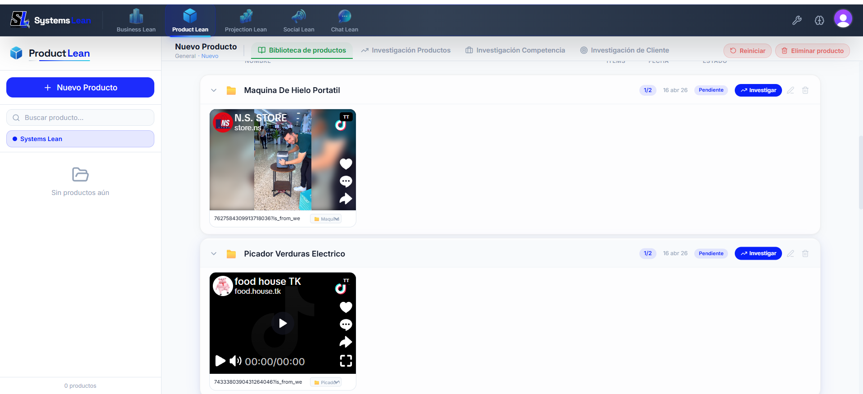Click the Systems Lean logo
Viewport: 863px width, 394px height.
click(50, 20)
